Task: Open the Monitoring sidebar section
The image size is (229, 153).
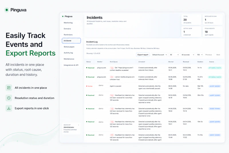Action: point(68,23)
